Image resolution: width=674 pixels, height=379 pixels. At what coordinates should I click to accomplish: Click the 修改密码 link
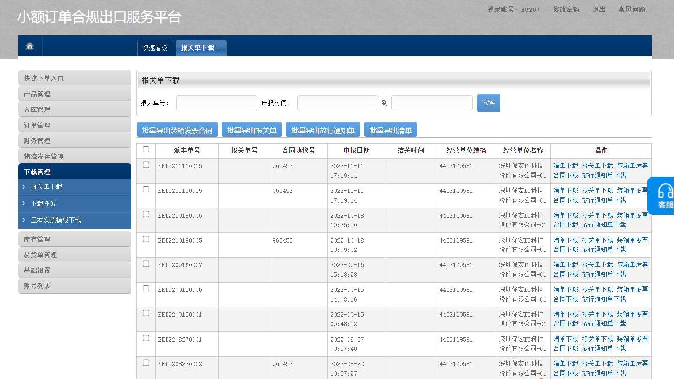coord(566,9)
